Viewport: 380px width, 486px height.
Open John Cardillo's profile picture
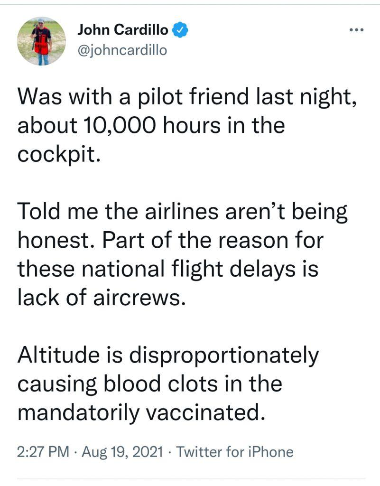click(41, 41)
